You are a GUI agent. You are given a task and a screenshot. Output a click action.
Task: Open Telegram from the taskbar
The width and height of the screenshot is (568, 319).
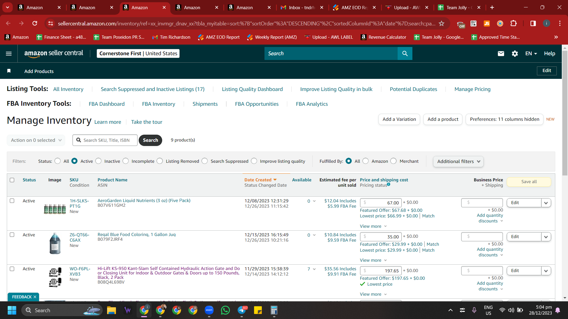242,310
